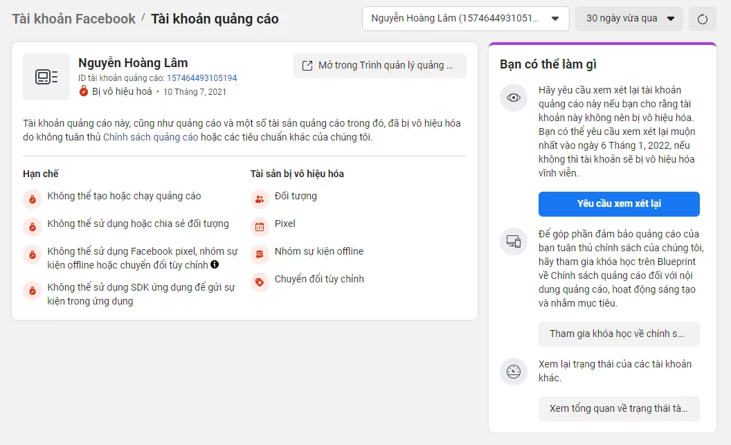Click 'Mở trong Trình quản lý quảng cáo' button
The image size is (731, 445).
(379, 66)
